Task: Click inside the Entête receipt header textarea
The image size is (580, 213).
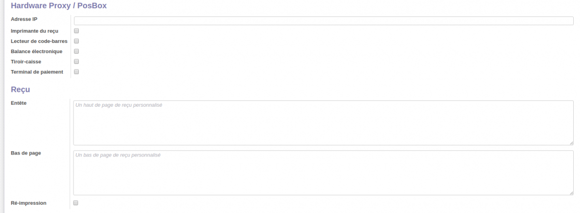Action: point(323,123)
